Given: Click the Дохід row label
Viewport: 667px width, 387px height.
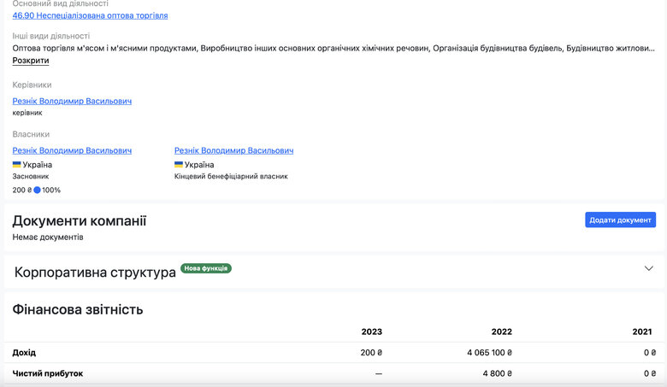Looking at the screenshot, I should pos(25,352).
